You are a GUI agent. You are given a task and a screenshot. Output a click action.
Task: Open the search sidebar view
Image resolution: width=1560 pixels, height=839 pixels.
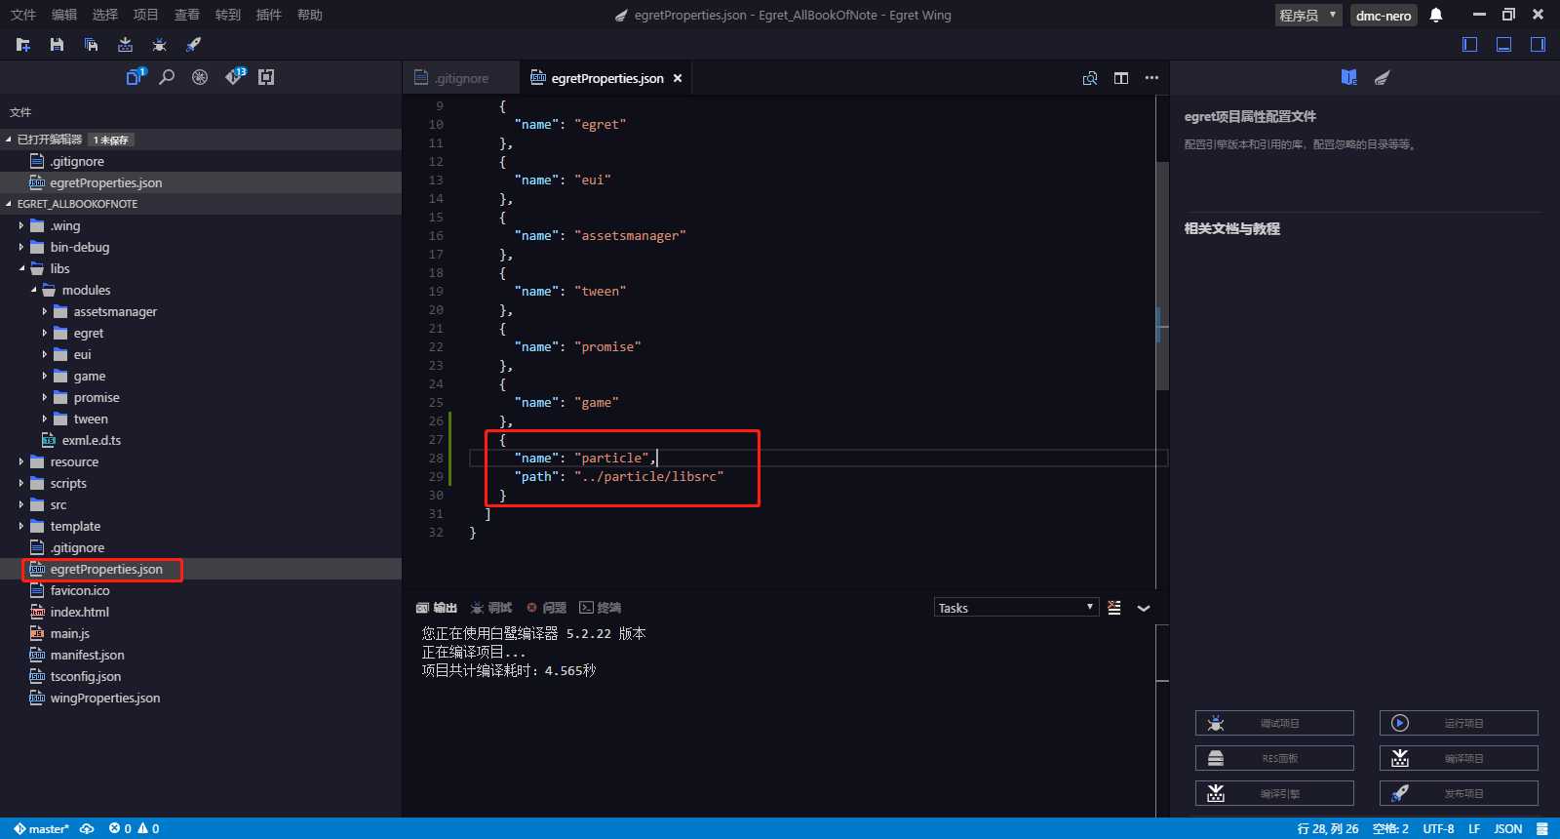pos(167,77)
